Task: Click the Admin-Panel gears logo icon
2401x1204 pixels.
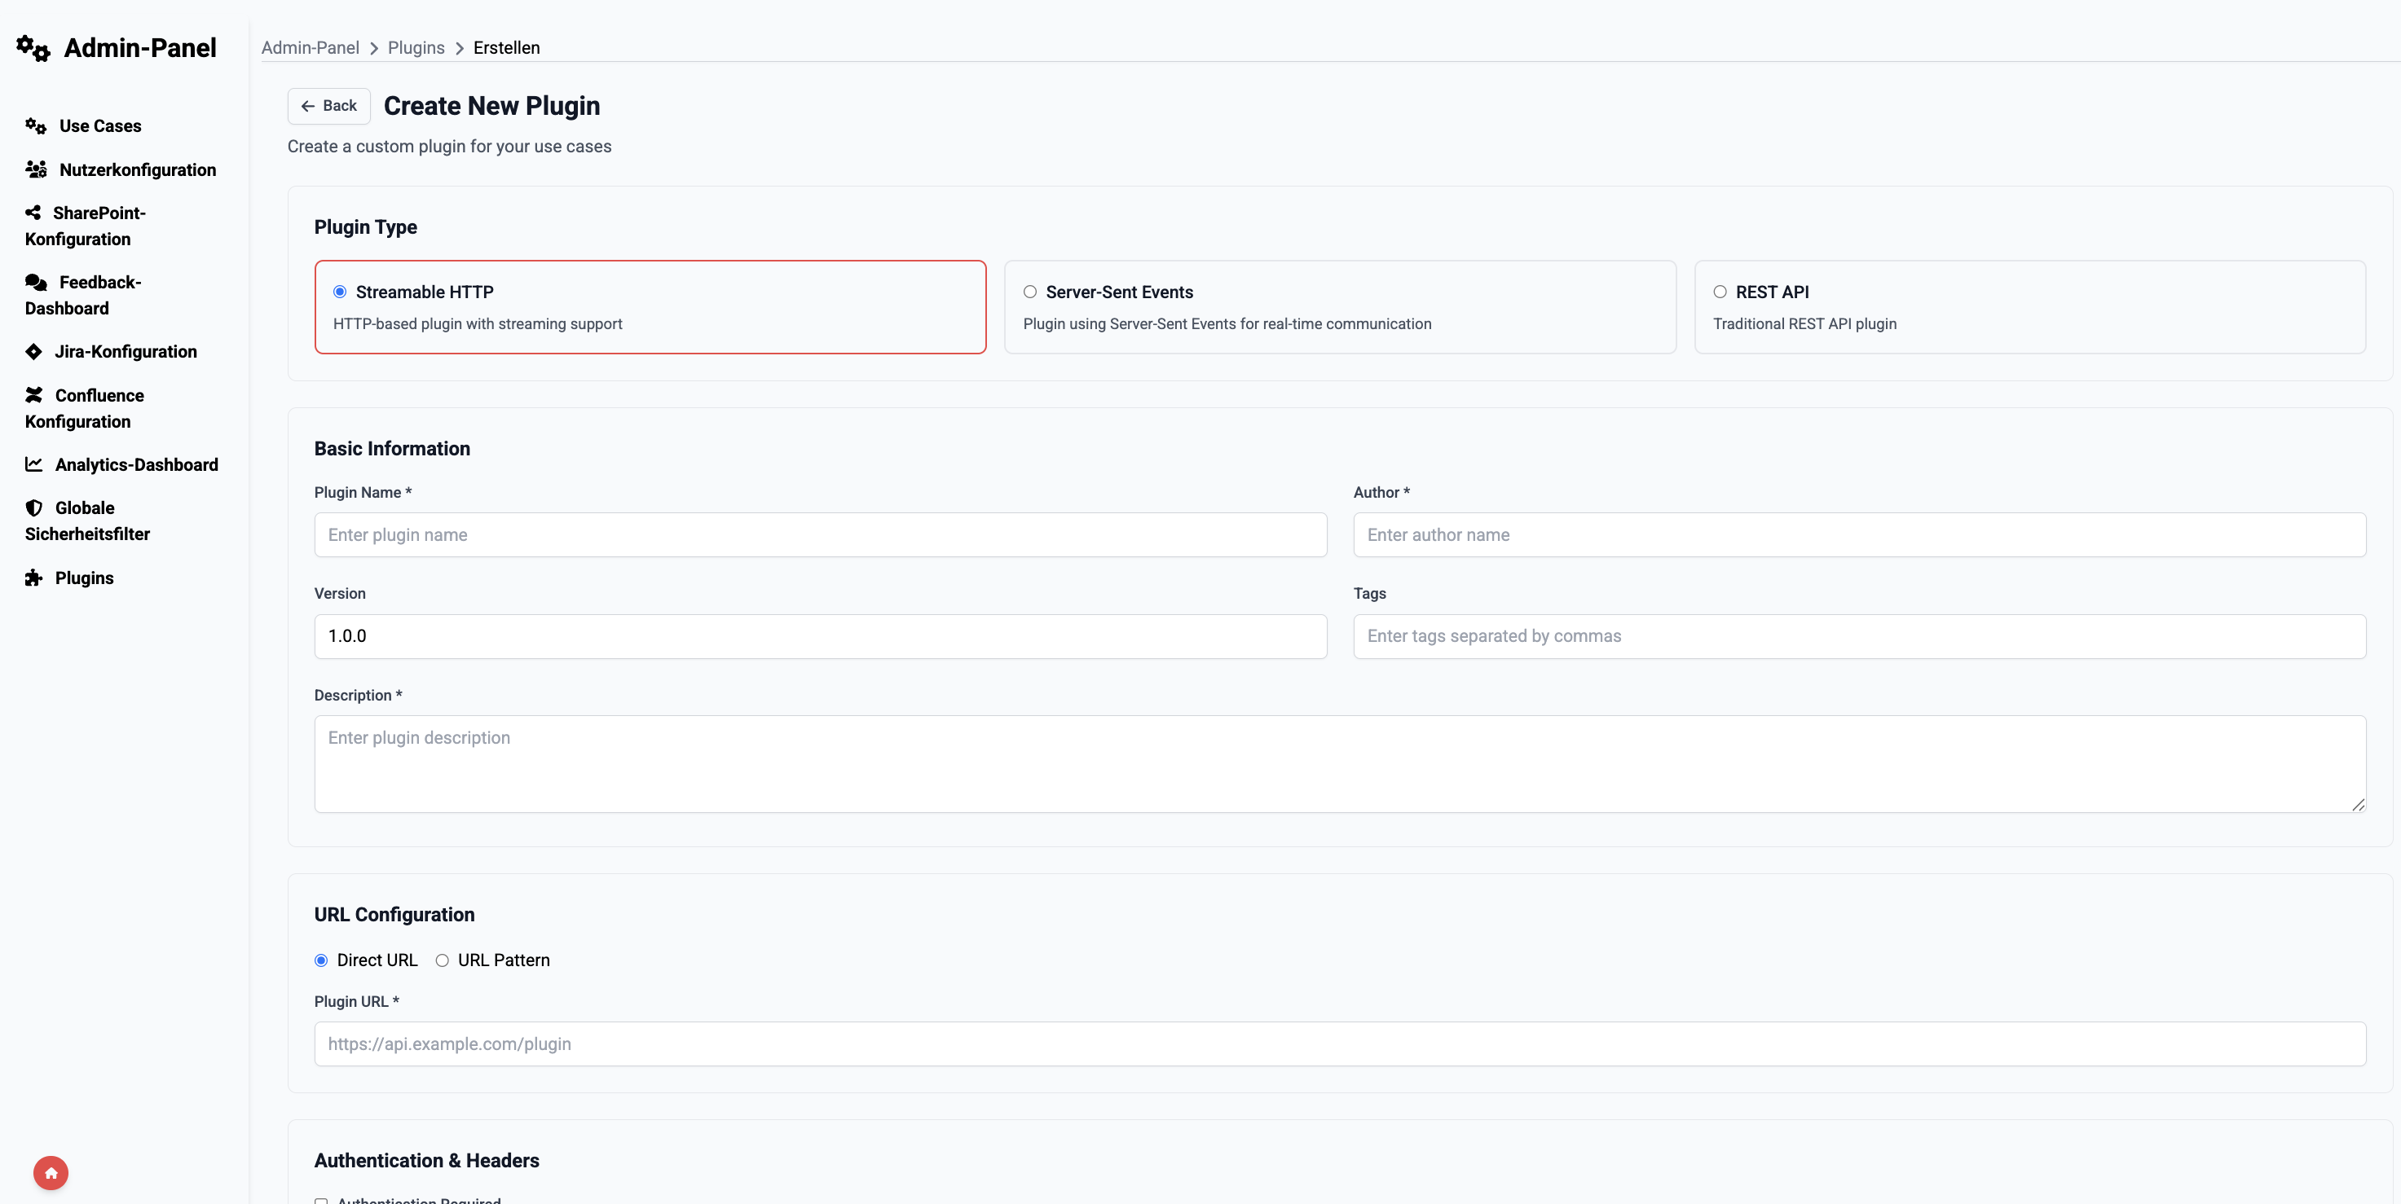Action: 33,48
